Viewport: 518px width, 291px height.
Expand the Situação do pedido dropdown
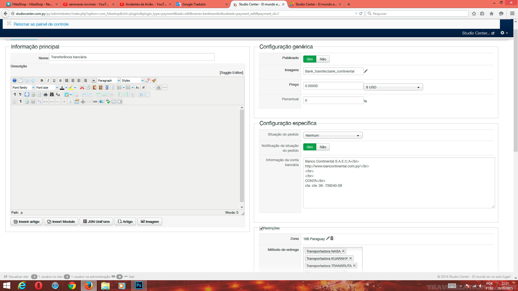(333, 136)
